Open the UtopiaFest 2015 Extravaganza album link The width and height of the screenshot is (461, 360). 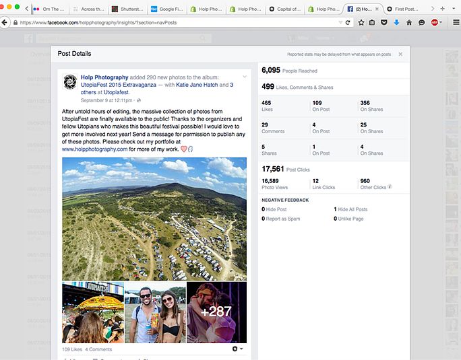[x=119, y=85]
